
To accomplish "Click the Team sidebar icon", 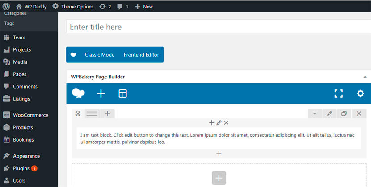I will pyautogui.click(x=7, y=37).
